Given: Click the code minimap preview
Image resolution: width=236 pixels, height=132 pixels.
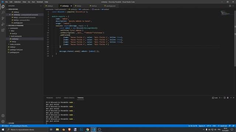Looking at the screenshot, I should coord(225,13).
